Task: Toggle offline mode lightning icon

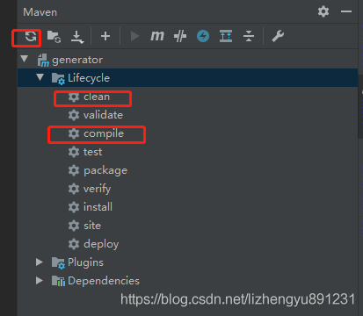Action: 203,36
